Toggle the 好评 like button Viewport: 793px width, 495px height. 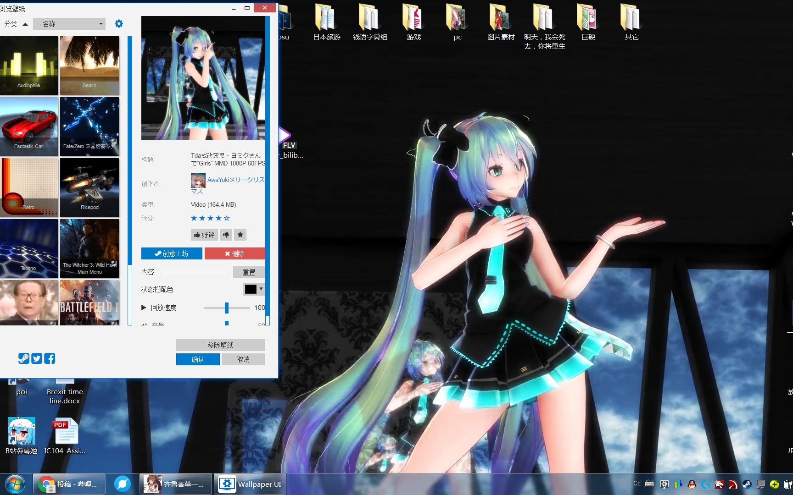pos(204,235)
